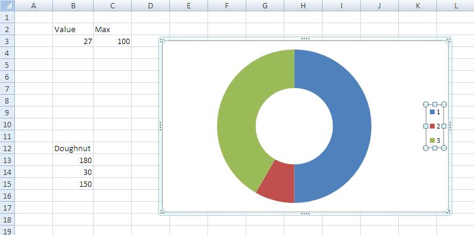Image resolution: width=474 pixels, height=235 pixels.
Task: Select row 8 header
Action: [x=7, y=101]
